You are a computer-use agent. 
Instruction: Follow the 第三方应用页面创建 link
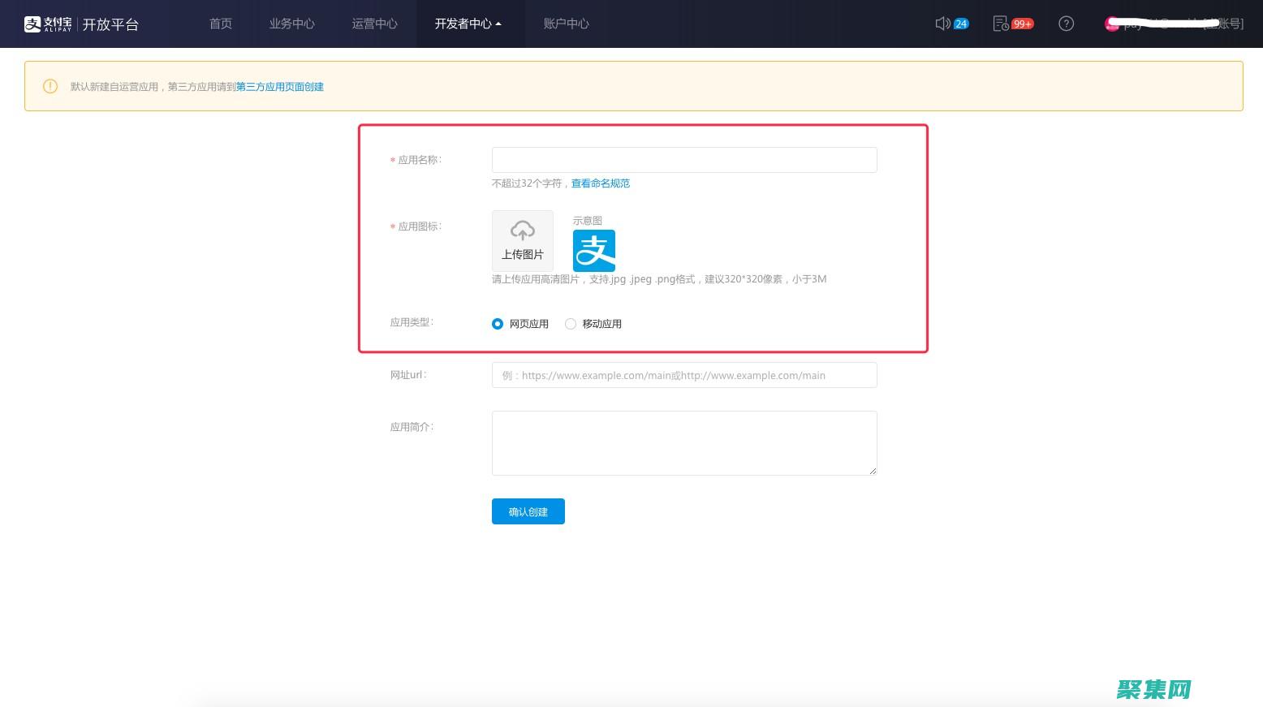(280, 87)
